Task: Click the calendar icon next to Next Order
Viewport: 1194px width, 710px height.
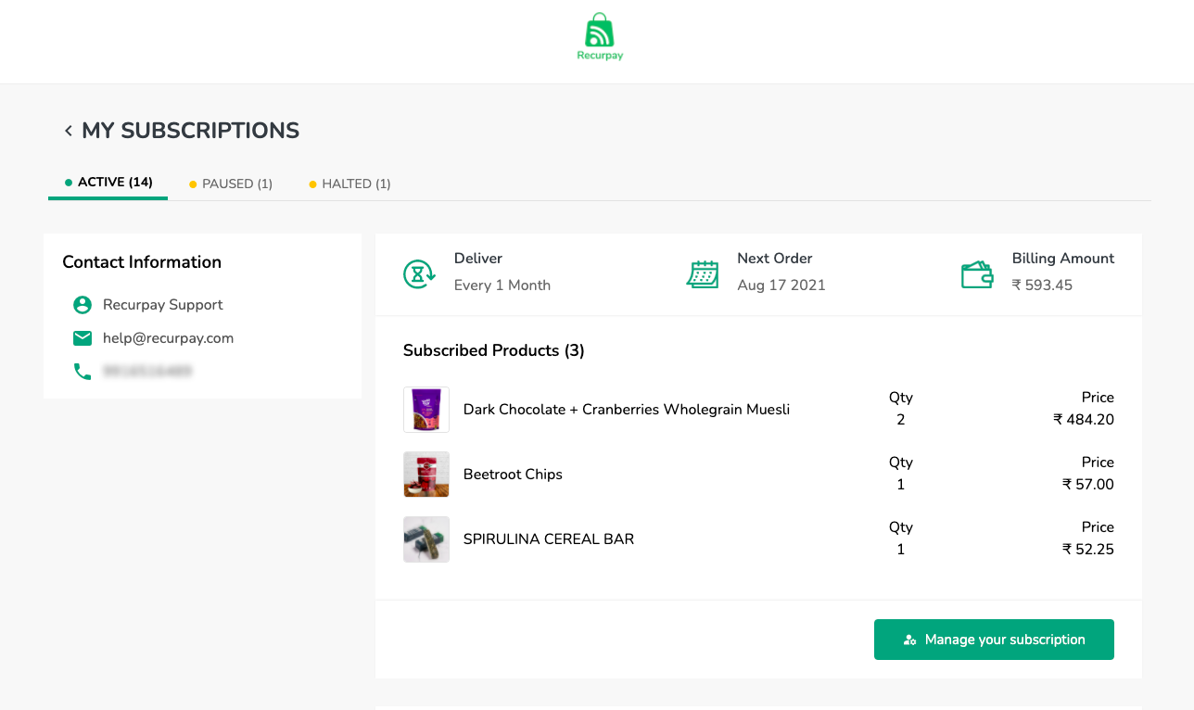Action: pos(703,273)
